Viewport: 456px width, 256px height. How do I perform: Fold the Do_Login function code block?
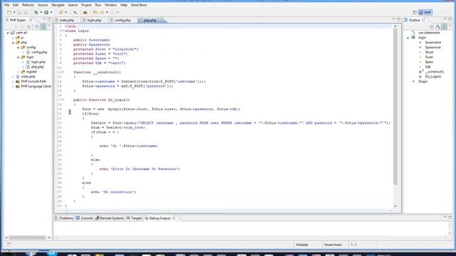tap(63, 100)
